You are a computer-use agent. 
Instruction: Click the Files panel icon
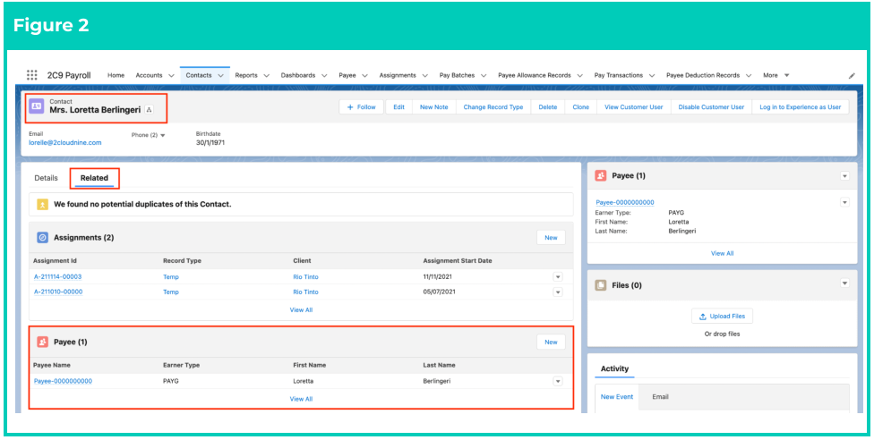[601, 285]
